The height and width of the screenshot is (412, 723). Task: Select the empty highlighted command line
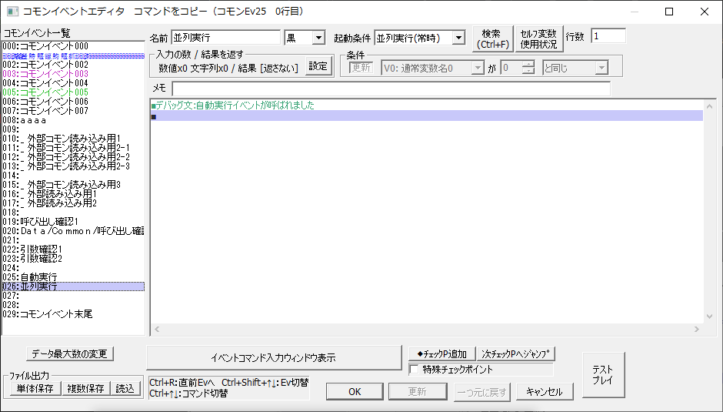pos(427,116)
